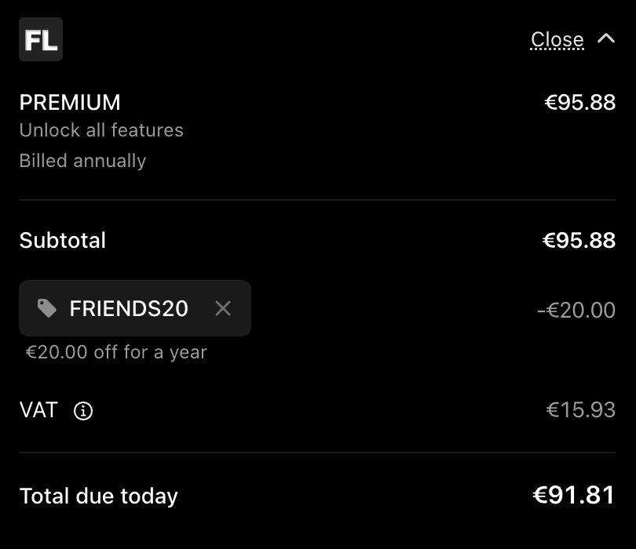Open the VAT info icon

coord(83,411)
